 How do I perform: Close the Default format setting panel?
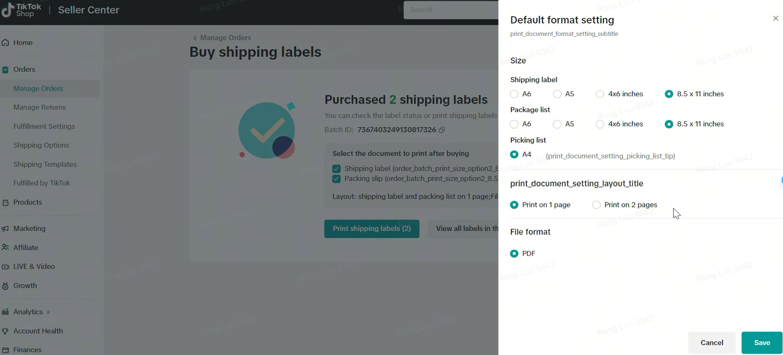pos(775,18)
